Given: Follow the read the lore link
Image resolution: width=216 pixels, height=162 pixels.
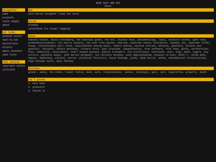Looking at the screenshot, I should [68, 14].
